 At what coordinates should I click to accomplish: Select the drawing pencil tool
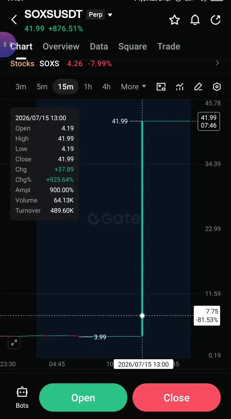(x=198, y=87)
